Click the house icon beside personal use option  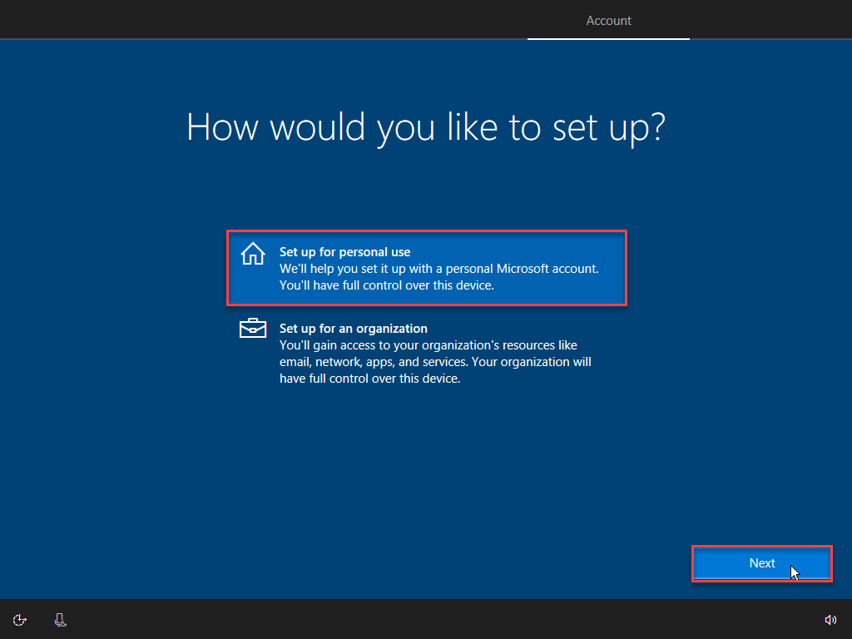click(252, 254)
